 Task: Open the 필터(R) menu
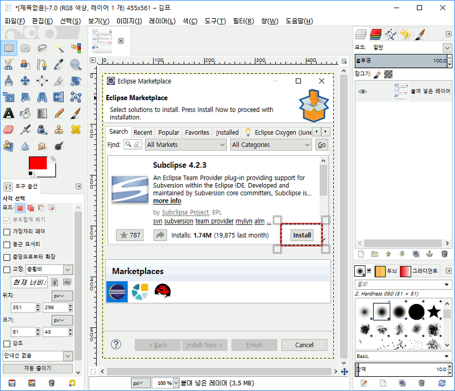click(x=243, y=21)
